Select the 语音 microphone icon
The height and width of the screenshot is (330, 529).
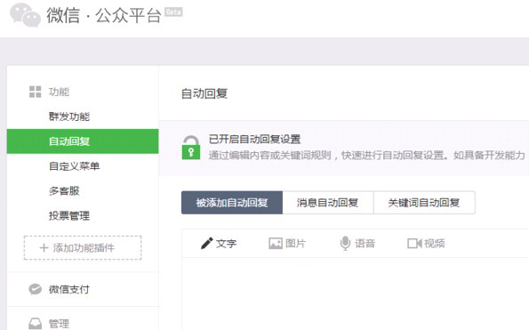(345, 244)
